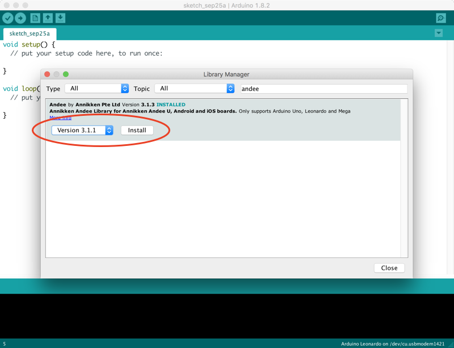Click the Library Manager window title
Screen dimensions: 454x348
(226, 74)
